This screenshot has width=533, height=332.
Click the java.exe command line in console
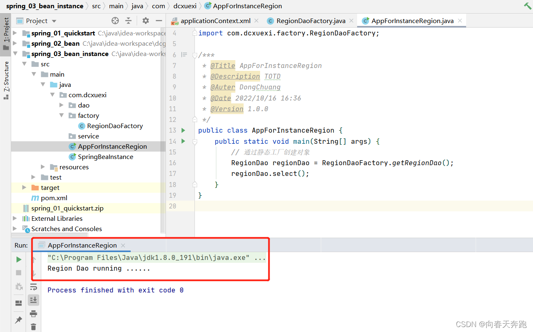coord(156,258)
